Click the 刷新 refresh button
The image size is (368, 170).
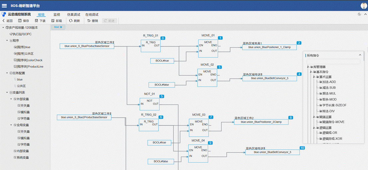click(x=74, y=21)
